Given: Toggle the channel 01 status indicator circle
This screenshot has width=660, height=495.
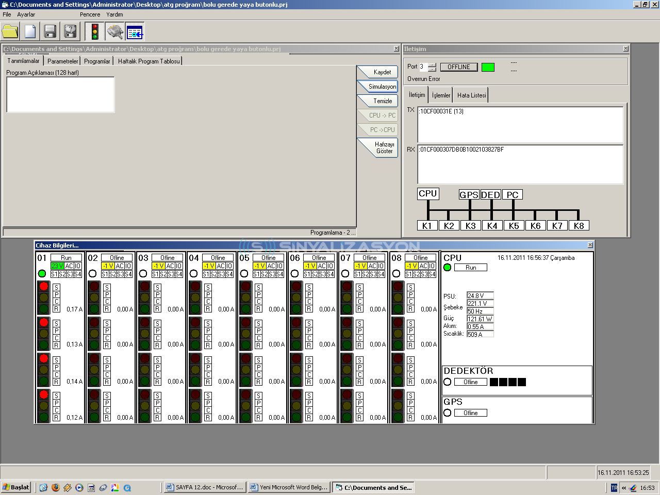Looking at the screenshot, I should point(42,274).
